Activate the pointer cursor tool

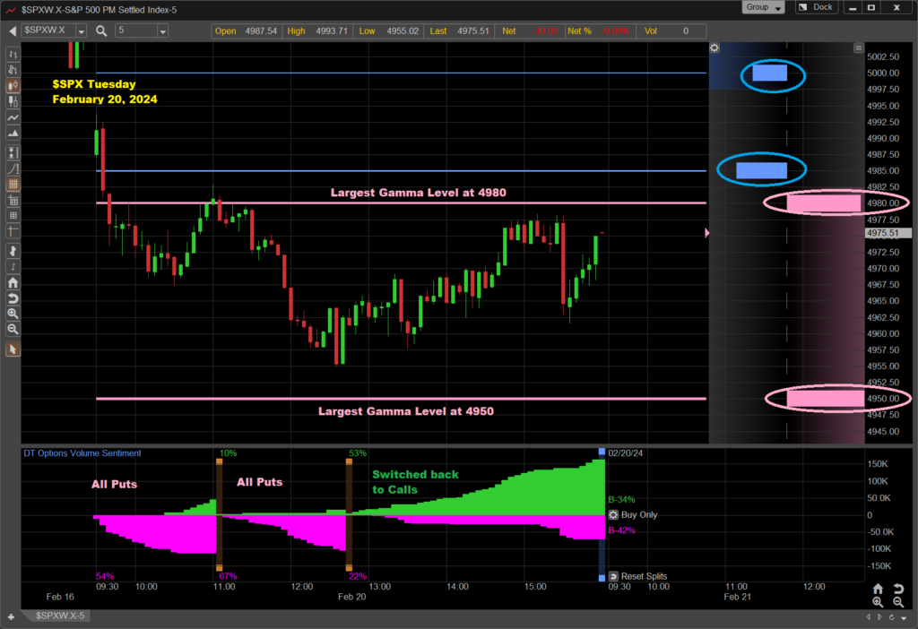click(x=13, y=349)
